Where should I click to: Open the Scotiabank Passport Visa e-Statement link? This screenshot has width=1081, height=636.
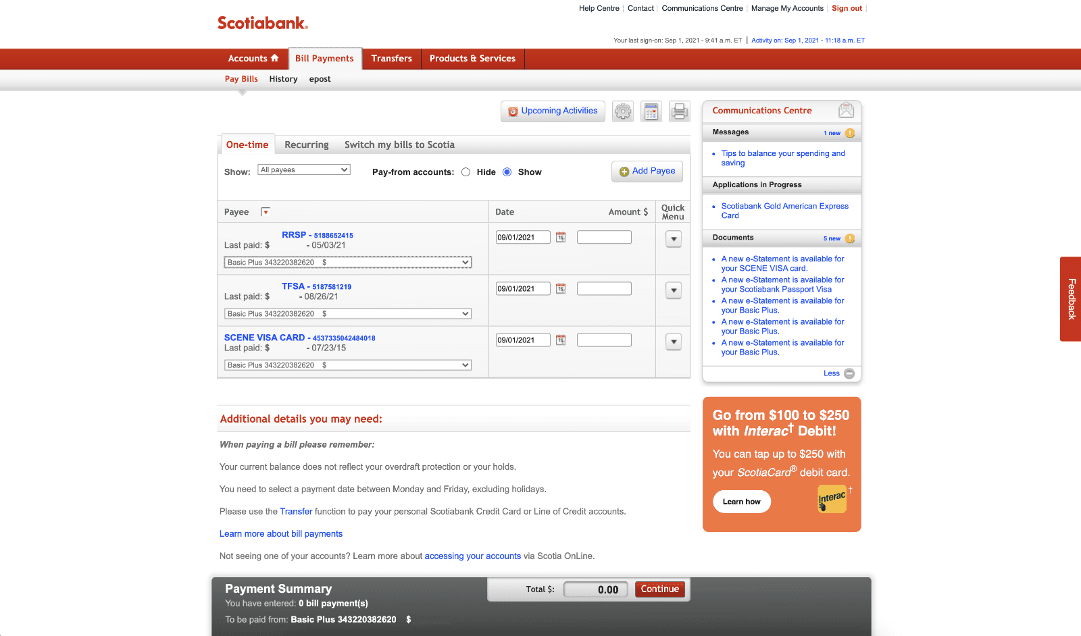pos(782,284)
